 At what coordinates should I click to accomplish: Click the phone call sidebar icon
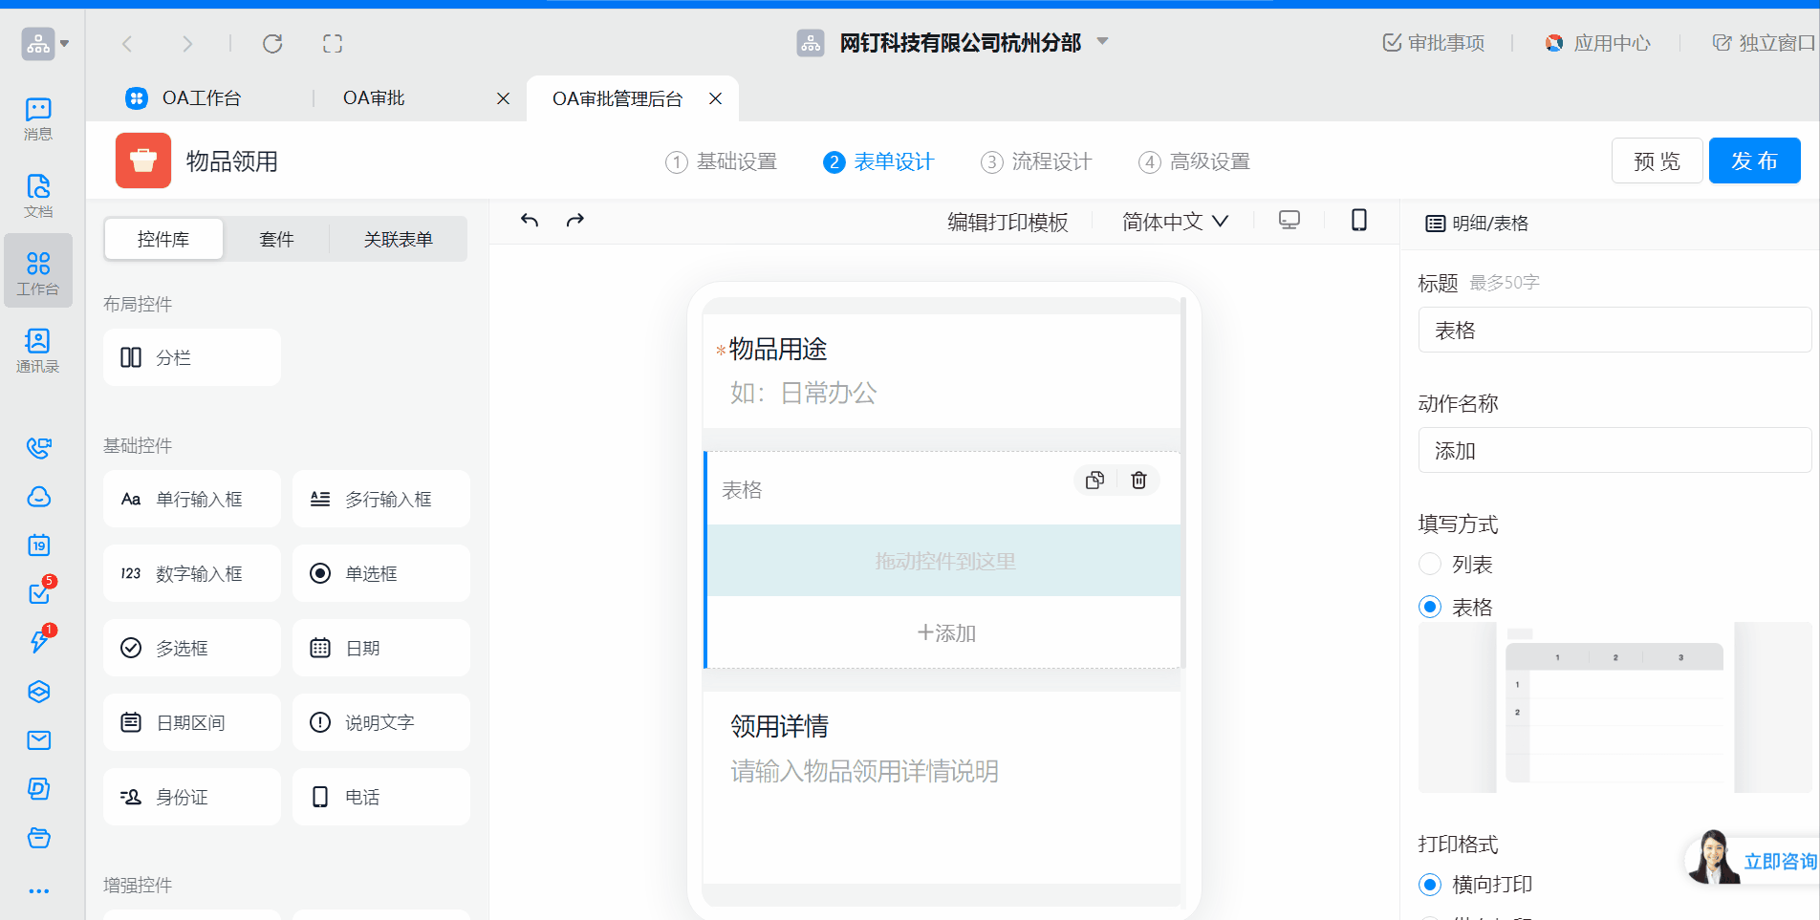pos(38,447)
